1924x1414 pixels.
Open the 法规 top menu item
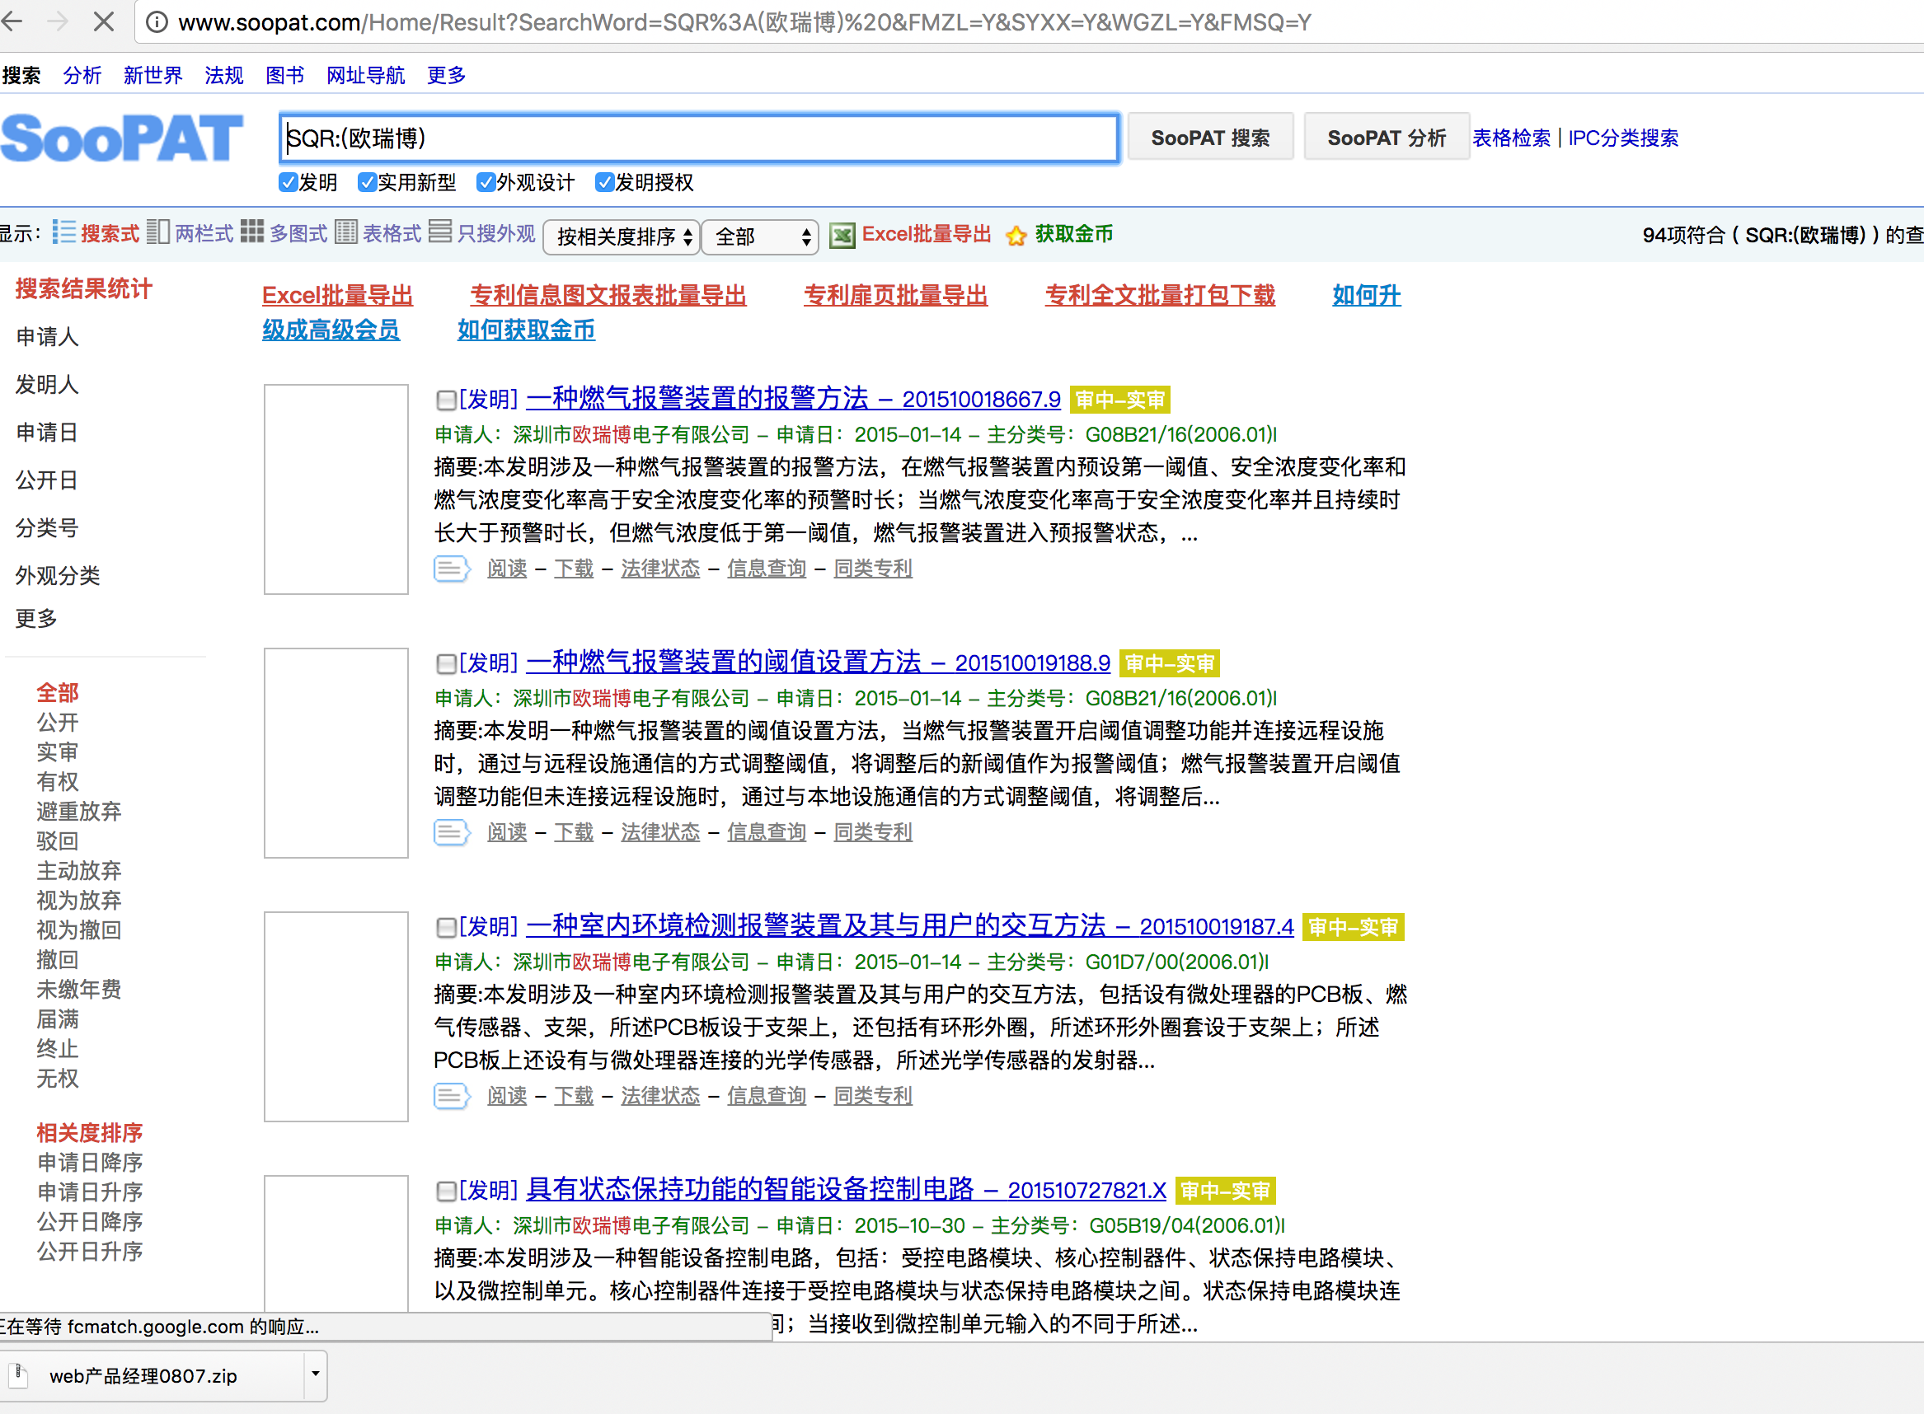click(224, 75)
